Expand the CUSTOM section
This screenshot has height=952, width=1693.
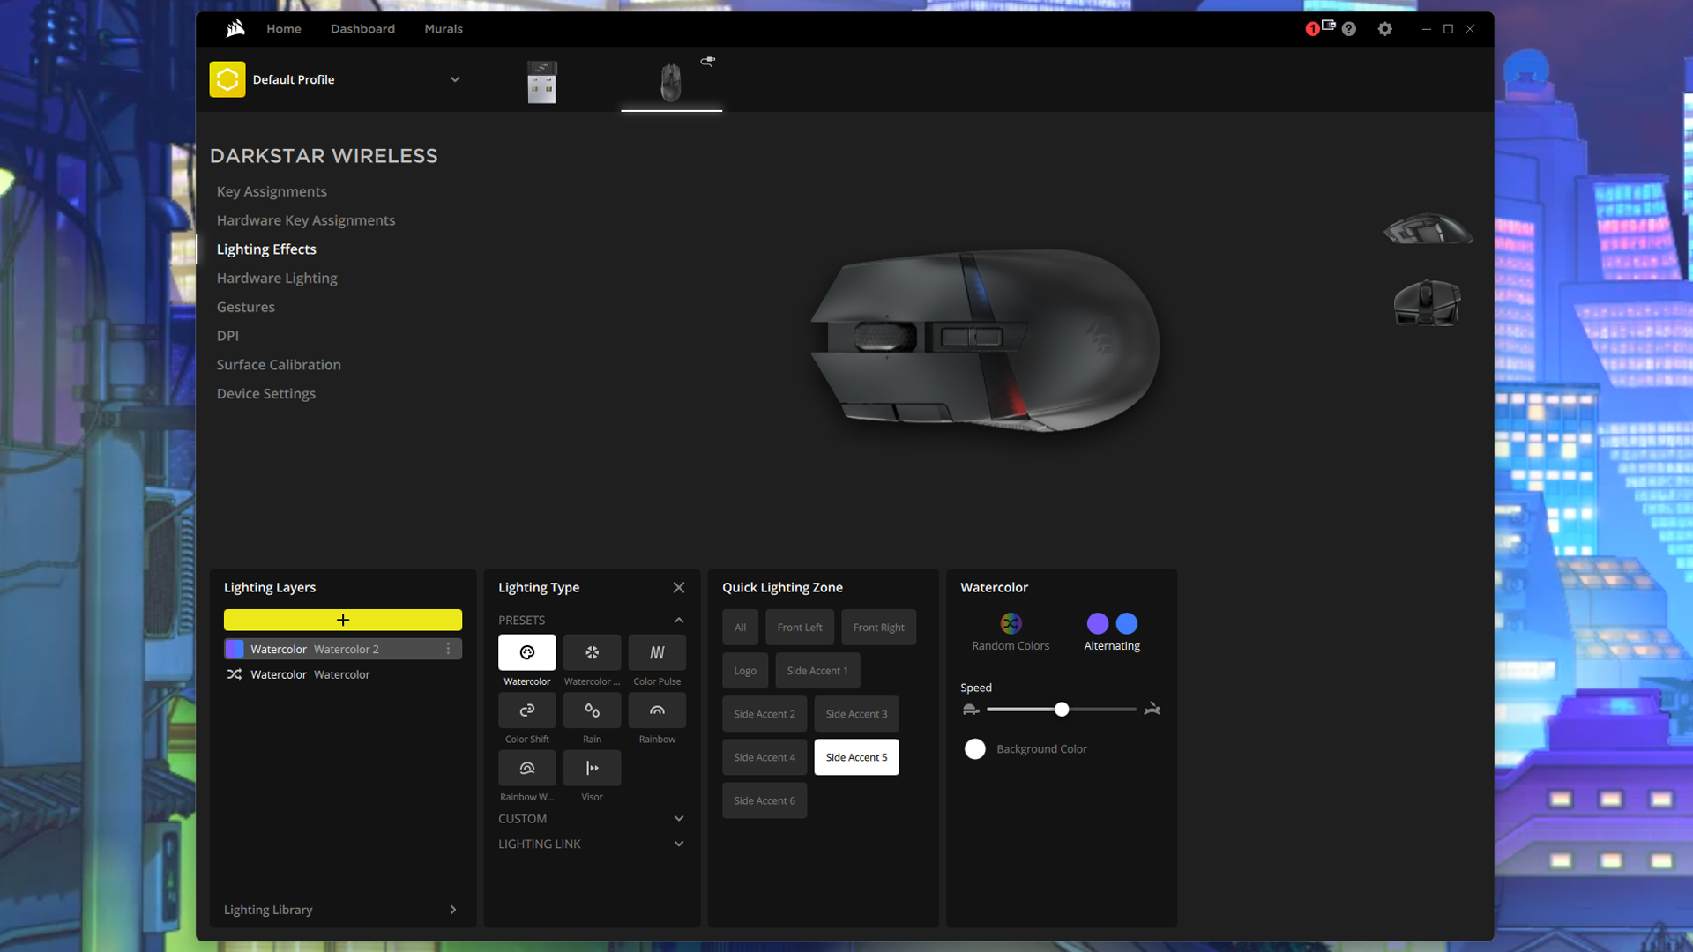point(679,819)
